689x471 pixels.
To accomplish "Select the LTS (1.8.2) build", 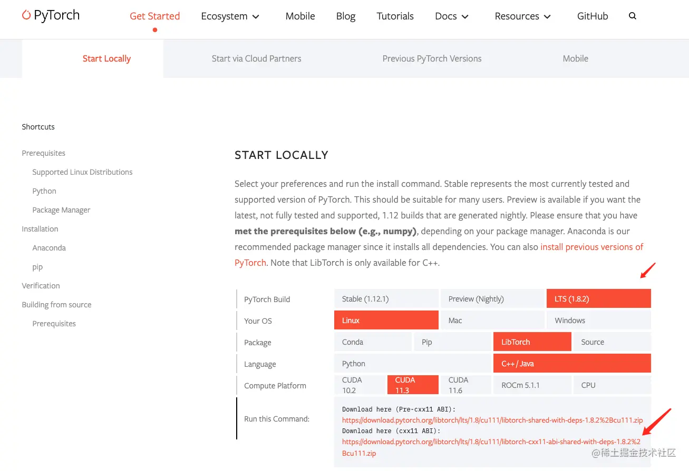I will 599,298.
